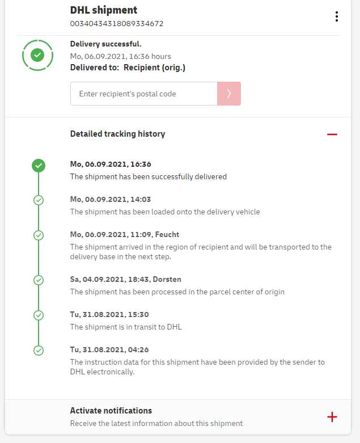Focus the recipient's postal code field
The height and width of the screenshot is (443, 360).
(143, 94)
